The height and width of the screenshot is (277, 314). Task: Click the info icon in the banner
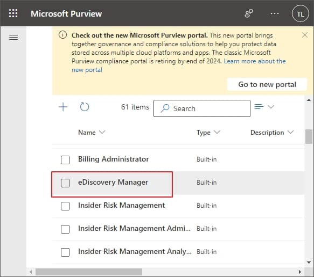click(62, 35)
